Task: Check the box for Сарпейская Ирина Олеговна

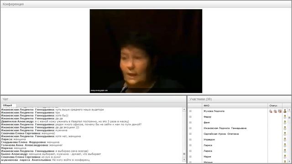Action: point(190,133)
